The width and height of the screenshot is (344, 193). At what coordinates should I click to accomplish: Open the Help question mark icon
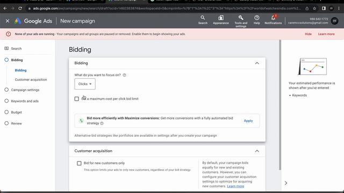pos(257,20)
